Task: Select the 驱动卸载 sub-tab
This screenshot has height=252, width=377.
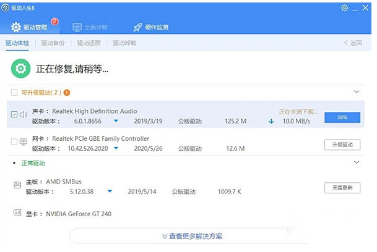Action: [124, 43]
